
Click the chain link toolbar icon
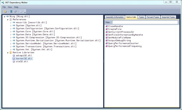tap(15, 11)
